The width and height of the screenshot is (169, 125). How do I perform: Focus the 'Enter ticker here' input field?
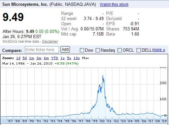point(42,50)
